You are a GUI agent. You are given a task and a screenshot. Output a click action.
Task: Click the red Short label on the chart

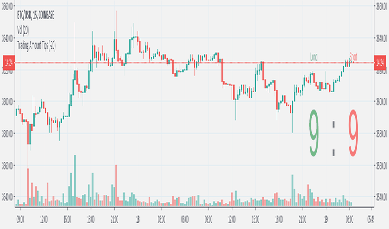[353, 57]
